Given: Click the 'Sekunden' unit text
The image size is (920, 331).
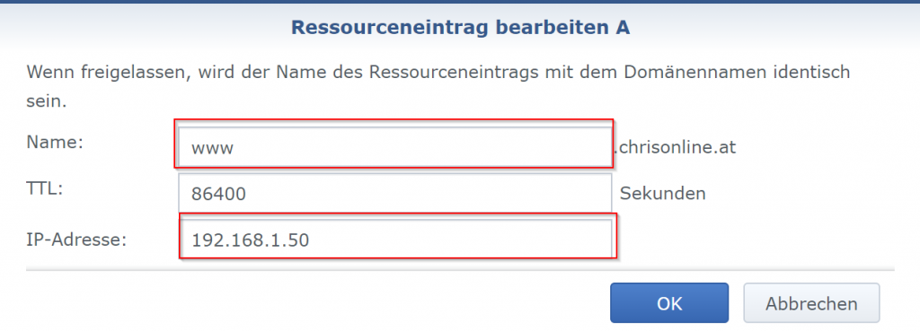Looking at the screenshot, I should coord(663,193).
